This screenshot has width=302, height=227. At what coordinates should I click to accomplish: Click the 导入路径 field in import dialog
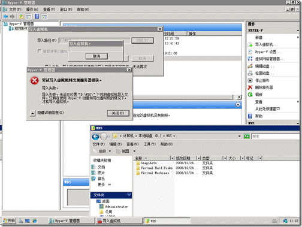(94, 40)
